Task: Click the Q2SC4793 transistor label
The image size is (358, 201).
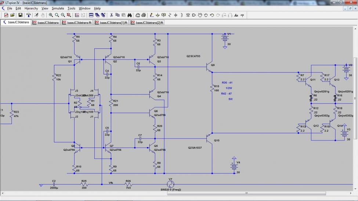Action: click(194, 56)
